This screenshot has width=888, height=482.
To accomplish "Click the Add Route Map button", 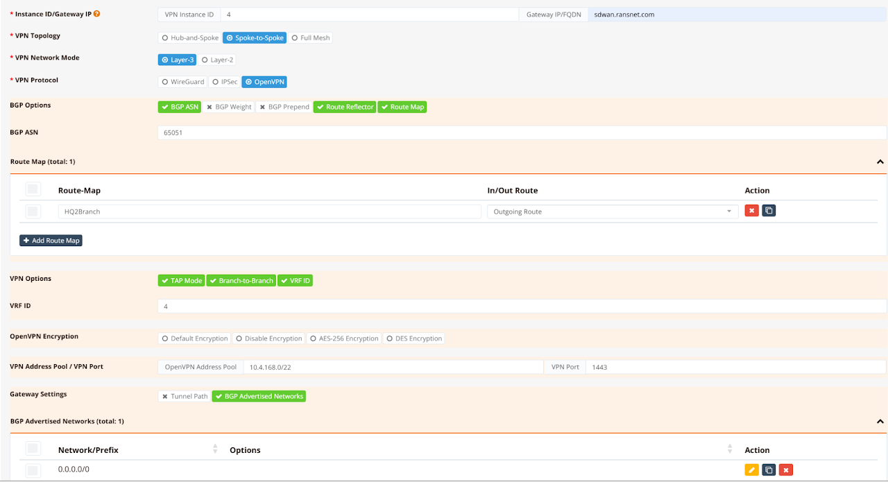I will (51, 241).
